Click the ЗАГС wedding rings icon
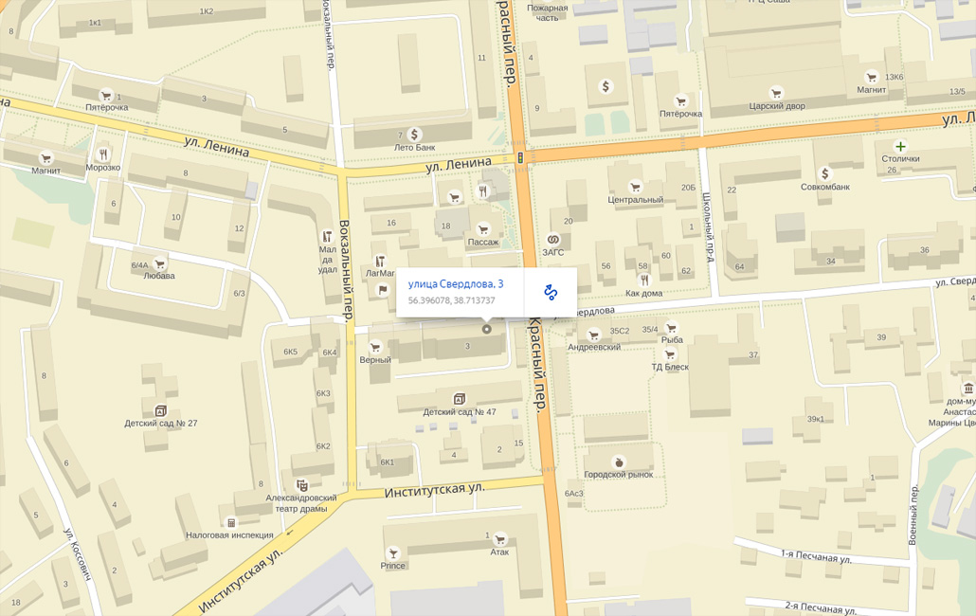The width and height of the screenshot is (976, 616). (552, 240)
